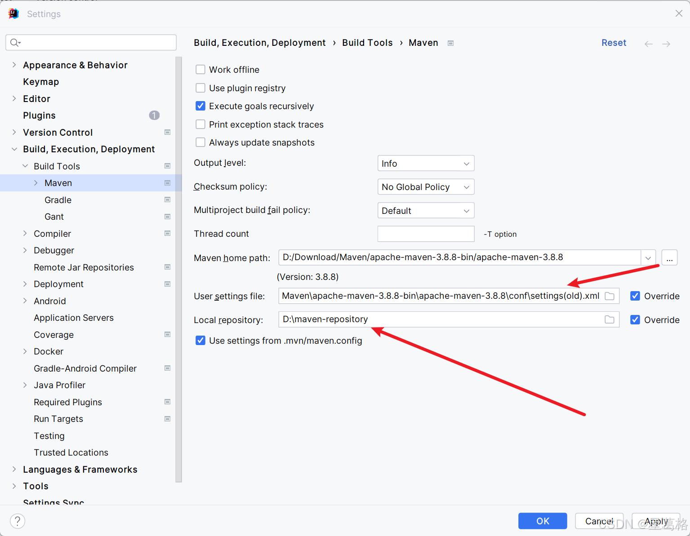Click the search magnifier icon in settings
The image size is (690, 536).
(15, 43)
